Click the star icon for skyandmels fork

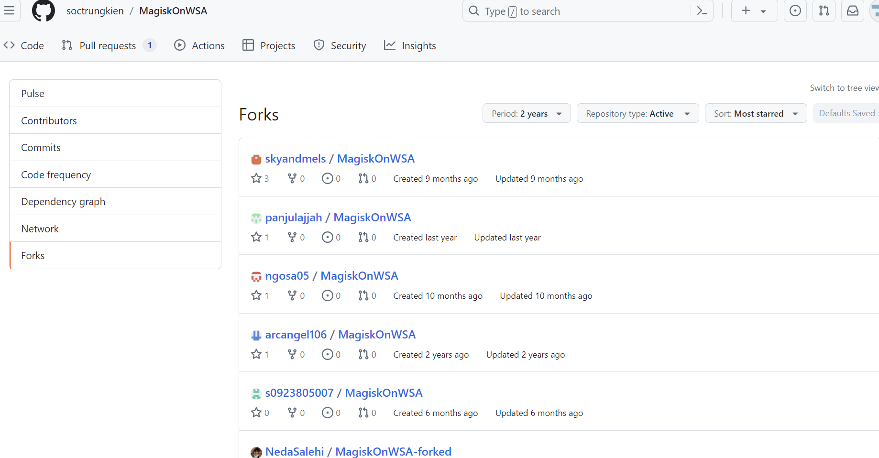click(x=256, y=178)
